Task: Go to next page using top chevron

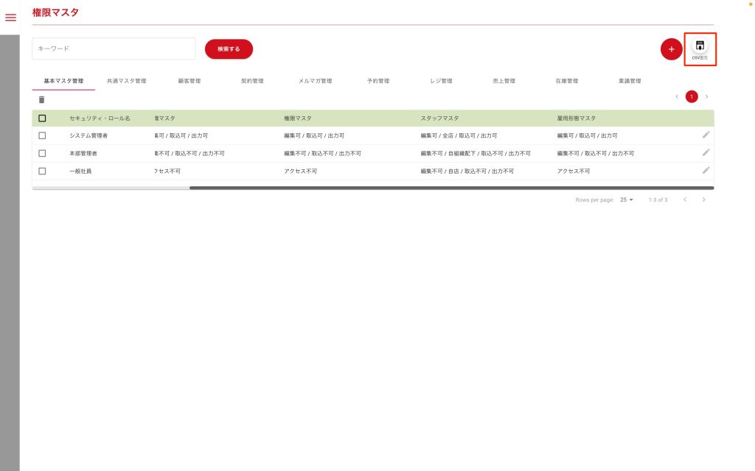Action: tap(706, 96)
